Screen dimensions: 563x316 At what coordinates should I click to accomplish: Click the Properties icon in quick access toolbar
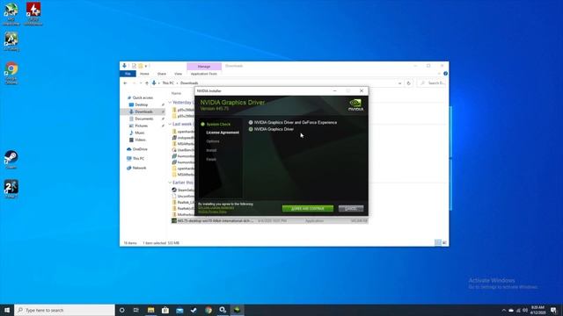134,66
